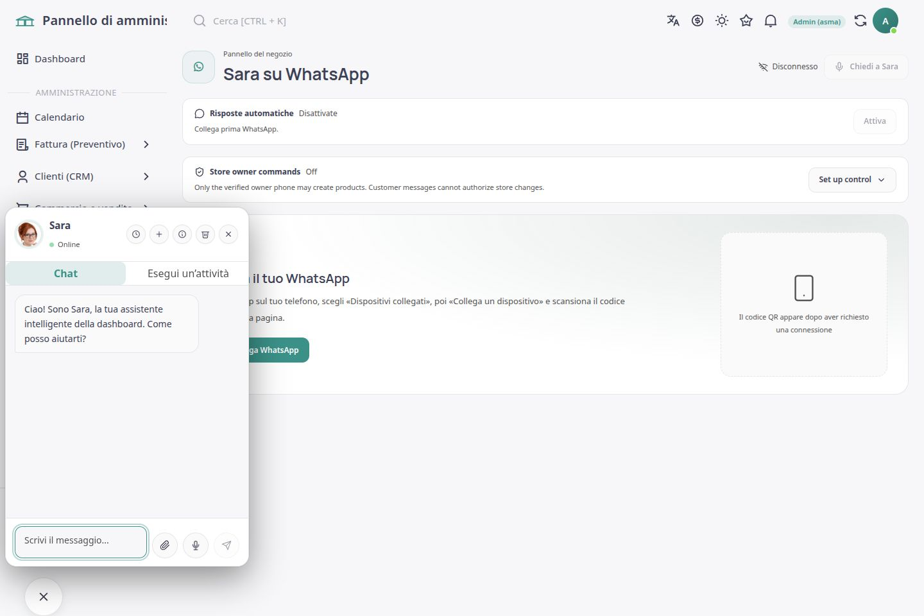Start new chat with plus icon
Viewport: 924px width, 616px height.
pos(159,234)
